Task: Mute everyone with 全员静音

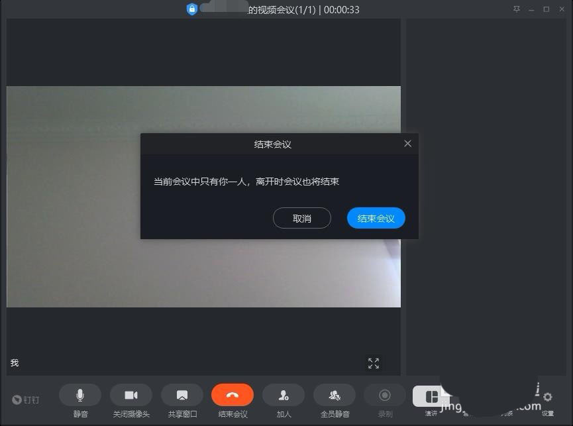Action: point(335,395)
